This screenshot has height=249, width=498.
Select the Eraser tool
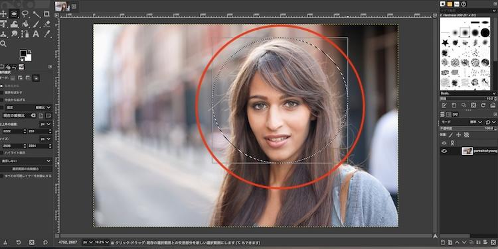pos(47,24)
